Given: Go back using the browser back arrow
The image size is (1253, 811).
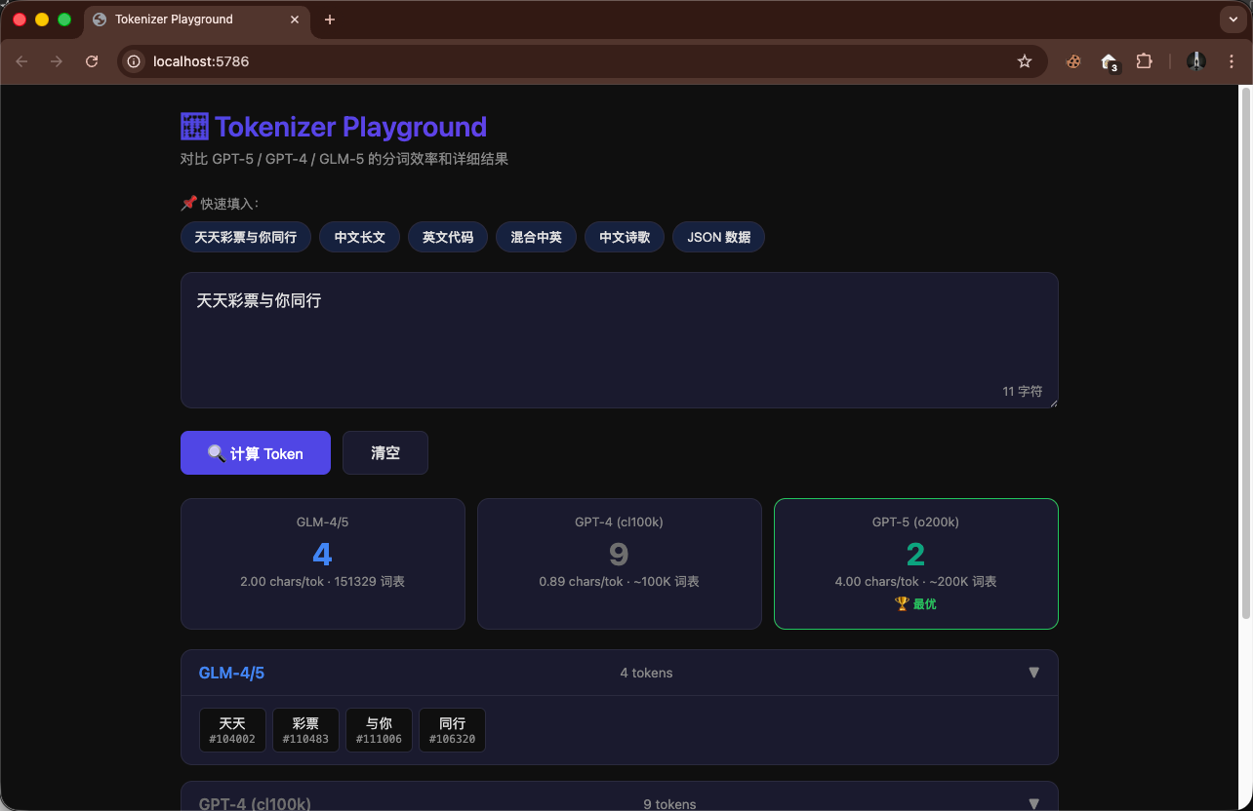Looking at the screenshot, I should coord(21,61).
